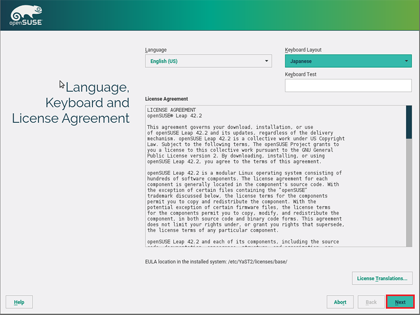Click the arrow on the Language combo box
The image size is (420, 315).
click(x=266, y=61)
